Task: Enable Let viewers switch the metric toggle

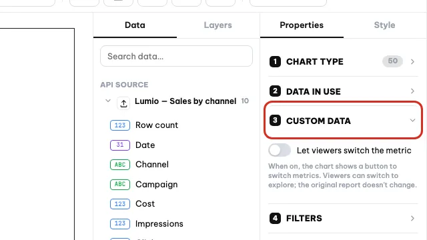Action: pyautogui.click(x=280, y=150)
